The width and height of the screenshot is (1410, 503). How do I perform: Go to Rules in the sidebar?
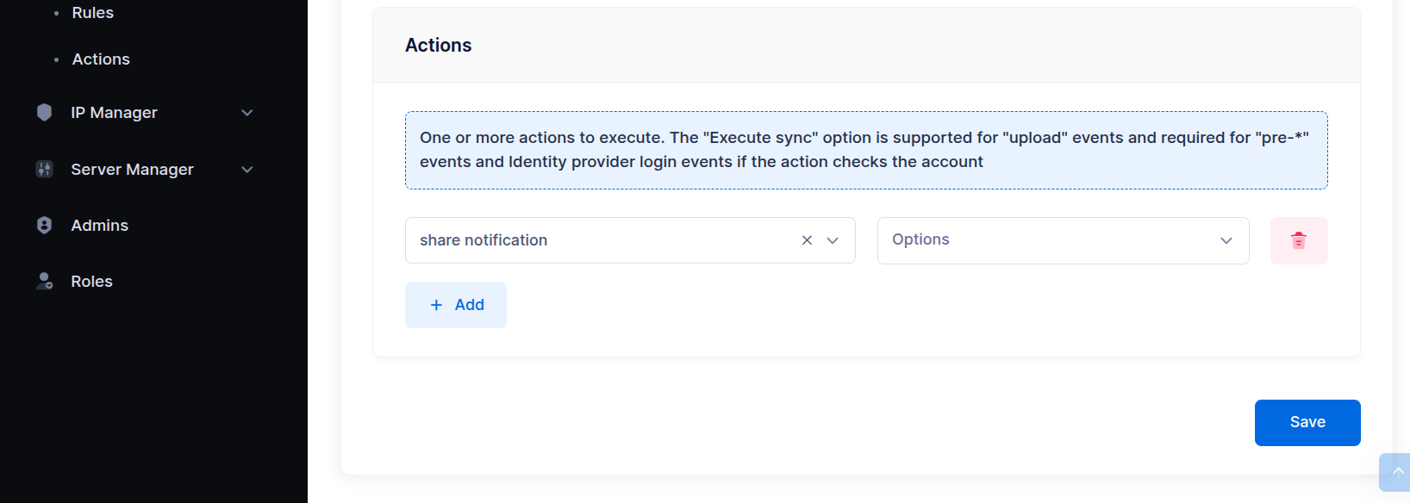coord(93,13)
